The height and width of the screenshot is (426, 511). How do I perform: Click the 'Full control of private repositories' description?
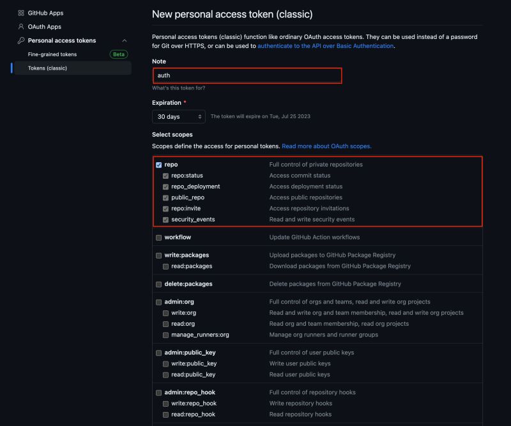coord(316,165)
